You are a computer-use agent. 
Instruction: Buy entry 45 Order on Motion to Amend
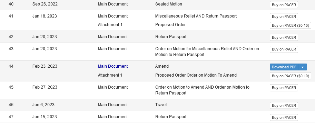[x=284, y=88]
